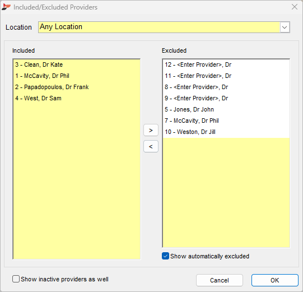Select 1 - McCavity, Dr Phil in Included
303x292 pixels.
pyautogui.click(x=77, y=76)
